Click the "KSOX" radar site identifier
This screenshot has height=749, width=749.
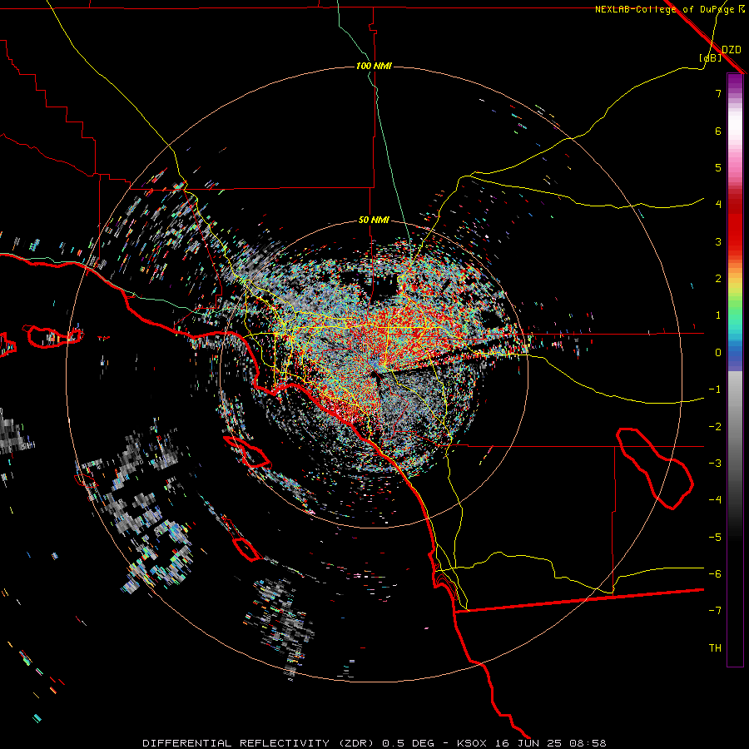(472, 743)
